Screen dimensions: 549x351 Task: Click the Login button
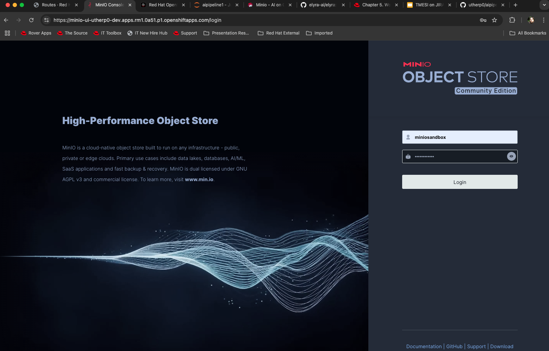point(460,182)
